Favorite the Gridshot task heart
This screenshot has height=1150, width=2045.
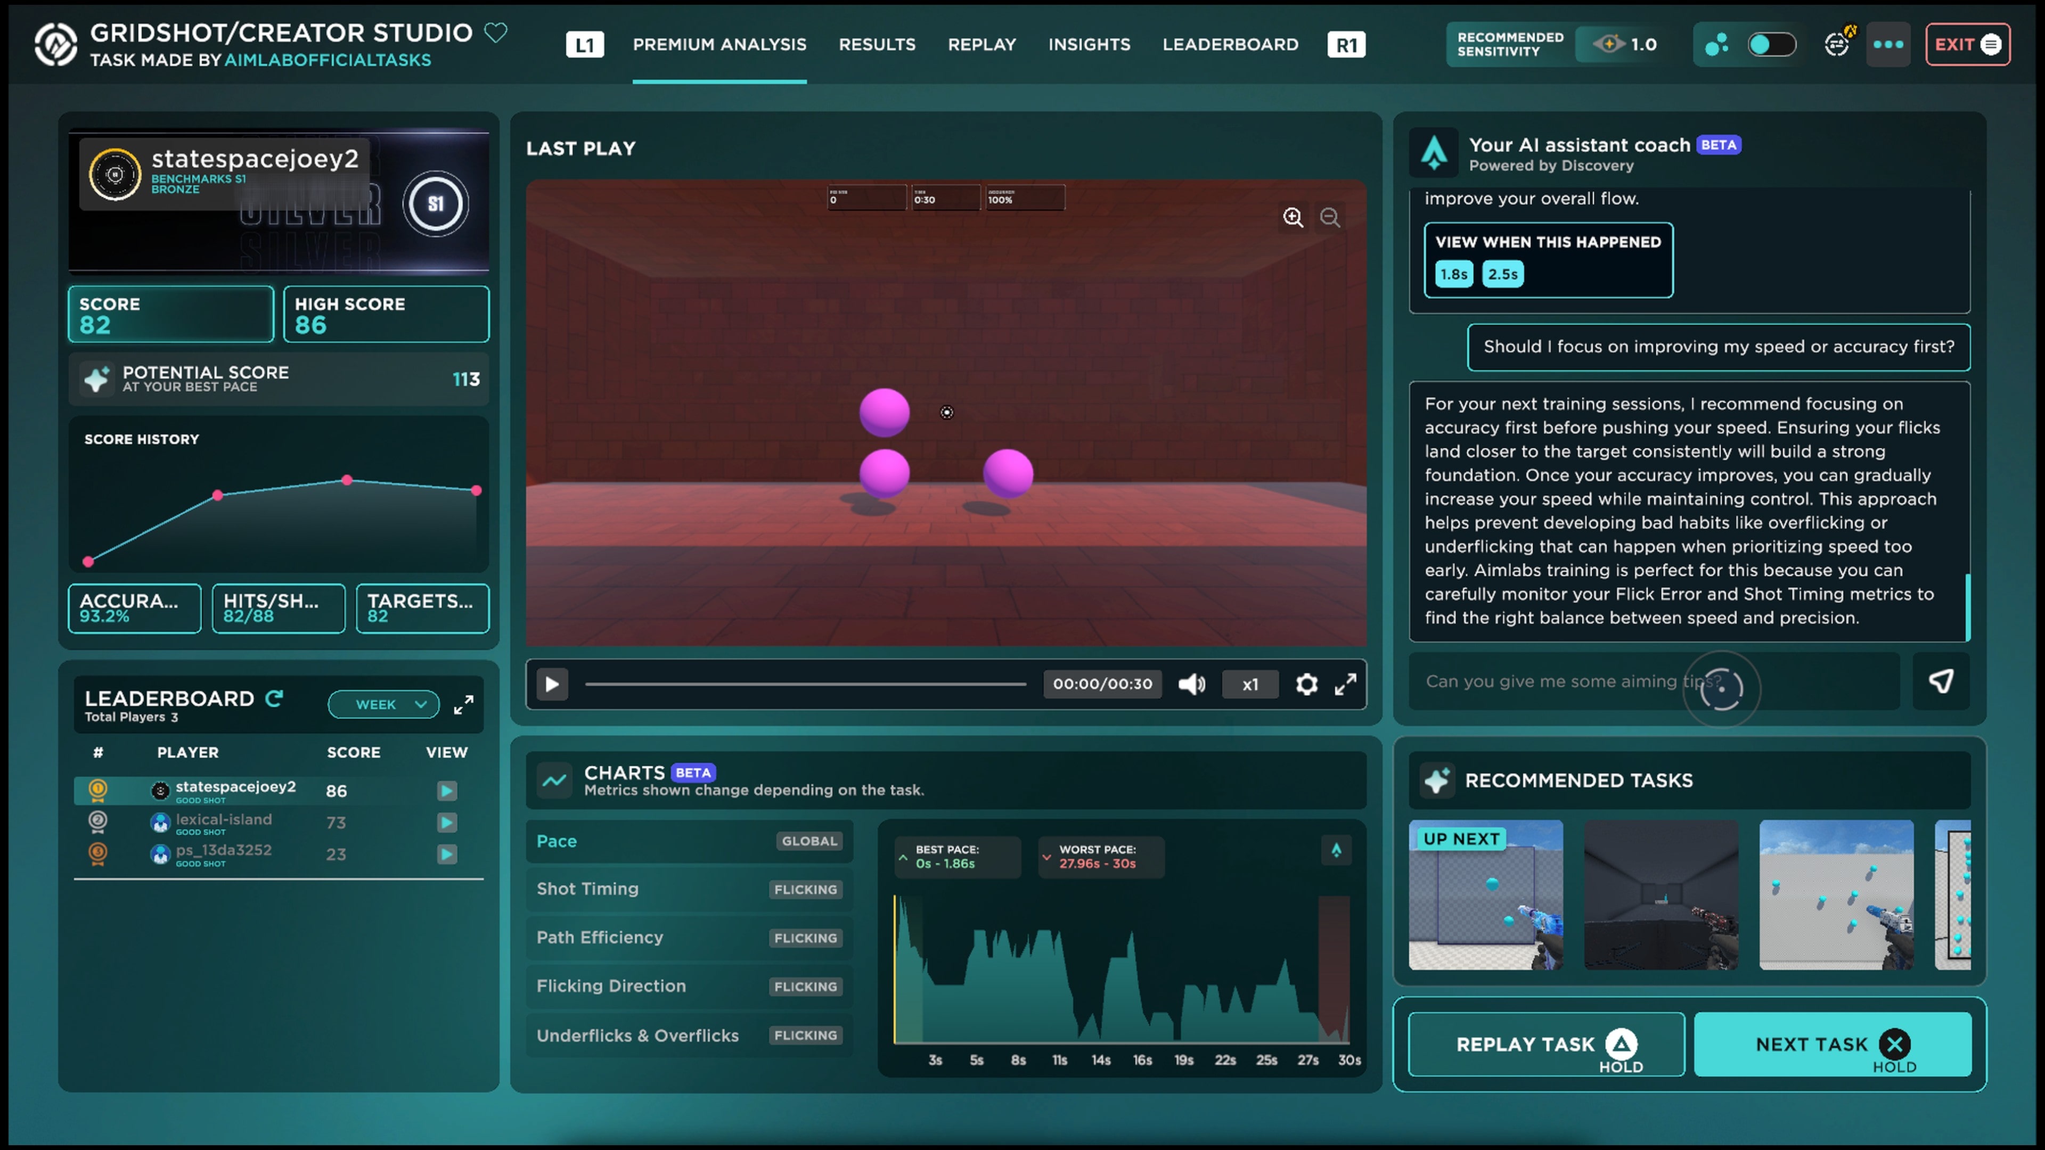coord(495,34)
